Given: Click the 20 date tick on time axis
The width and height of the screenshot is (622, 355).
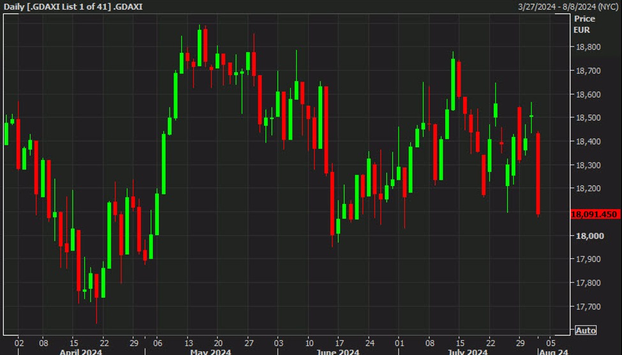Looking at the screenshot, I should [218, 343].
